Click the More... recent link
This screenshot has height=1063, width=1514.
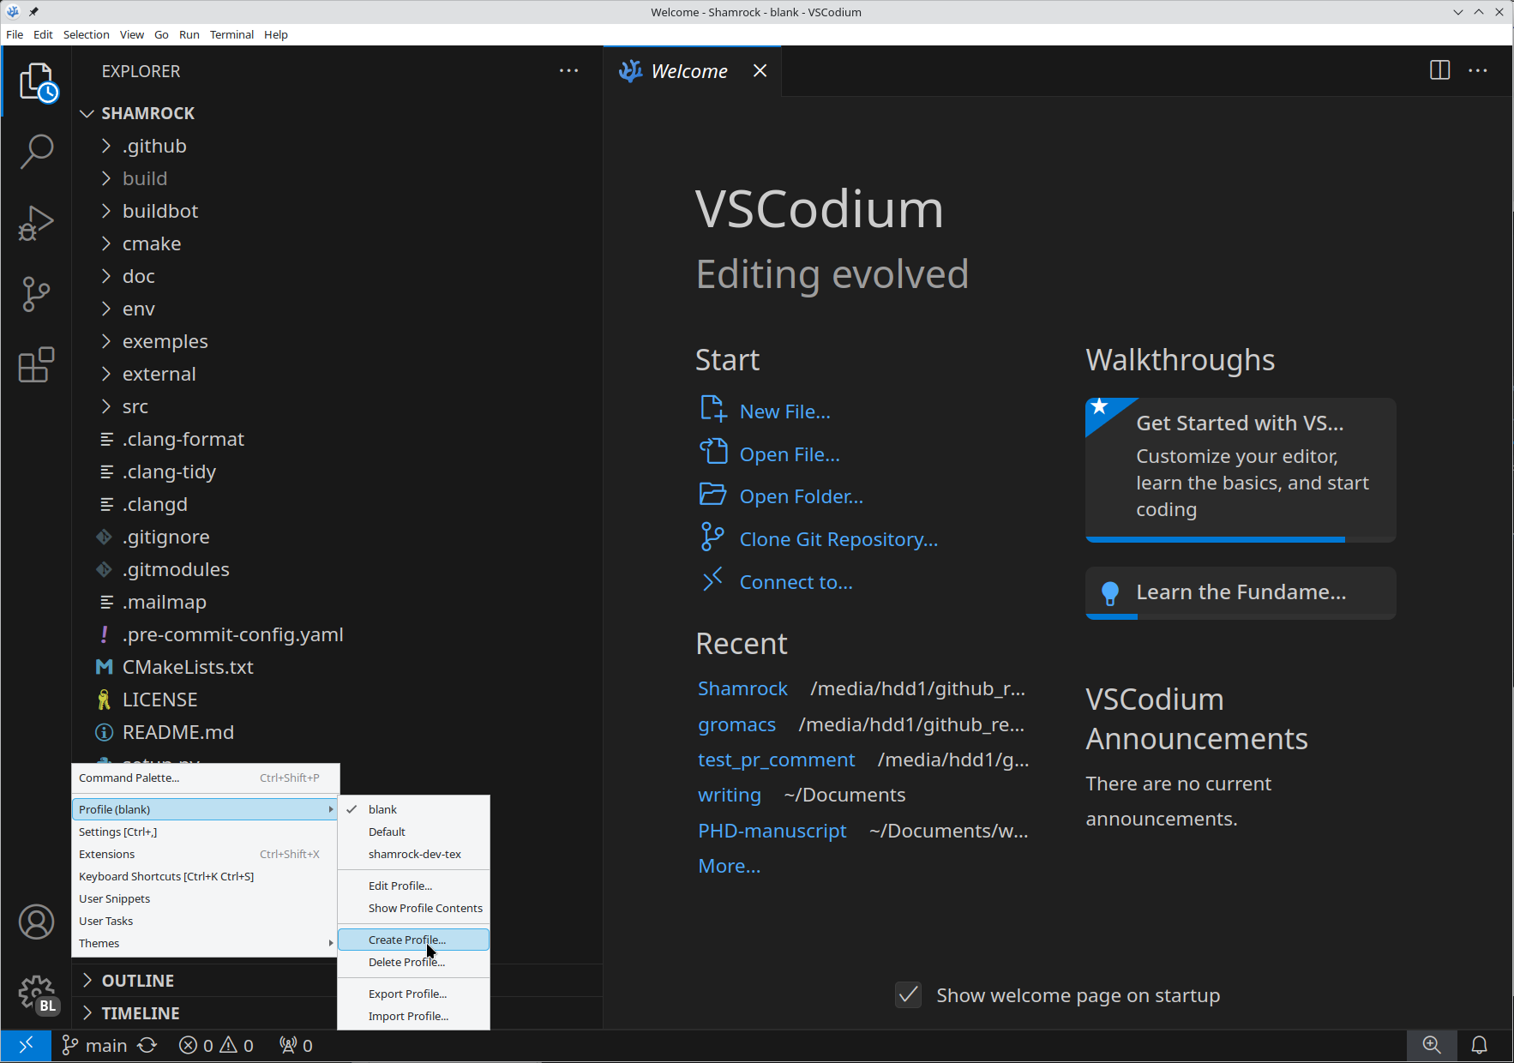(x=729, y=866)
